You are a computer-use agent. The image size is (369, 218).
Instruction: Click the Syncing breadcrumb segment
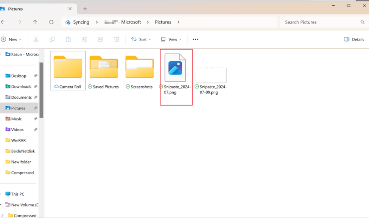[81, 22]
